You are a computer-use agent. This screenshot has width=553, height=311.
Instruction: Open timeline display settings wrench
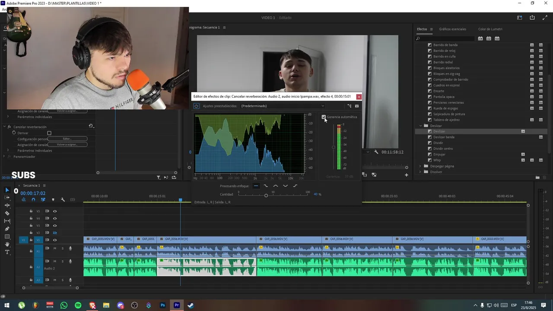pos(63,200)
